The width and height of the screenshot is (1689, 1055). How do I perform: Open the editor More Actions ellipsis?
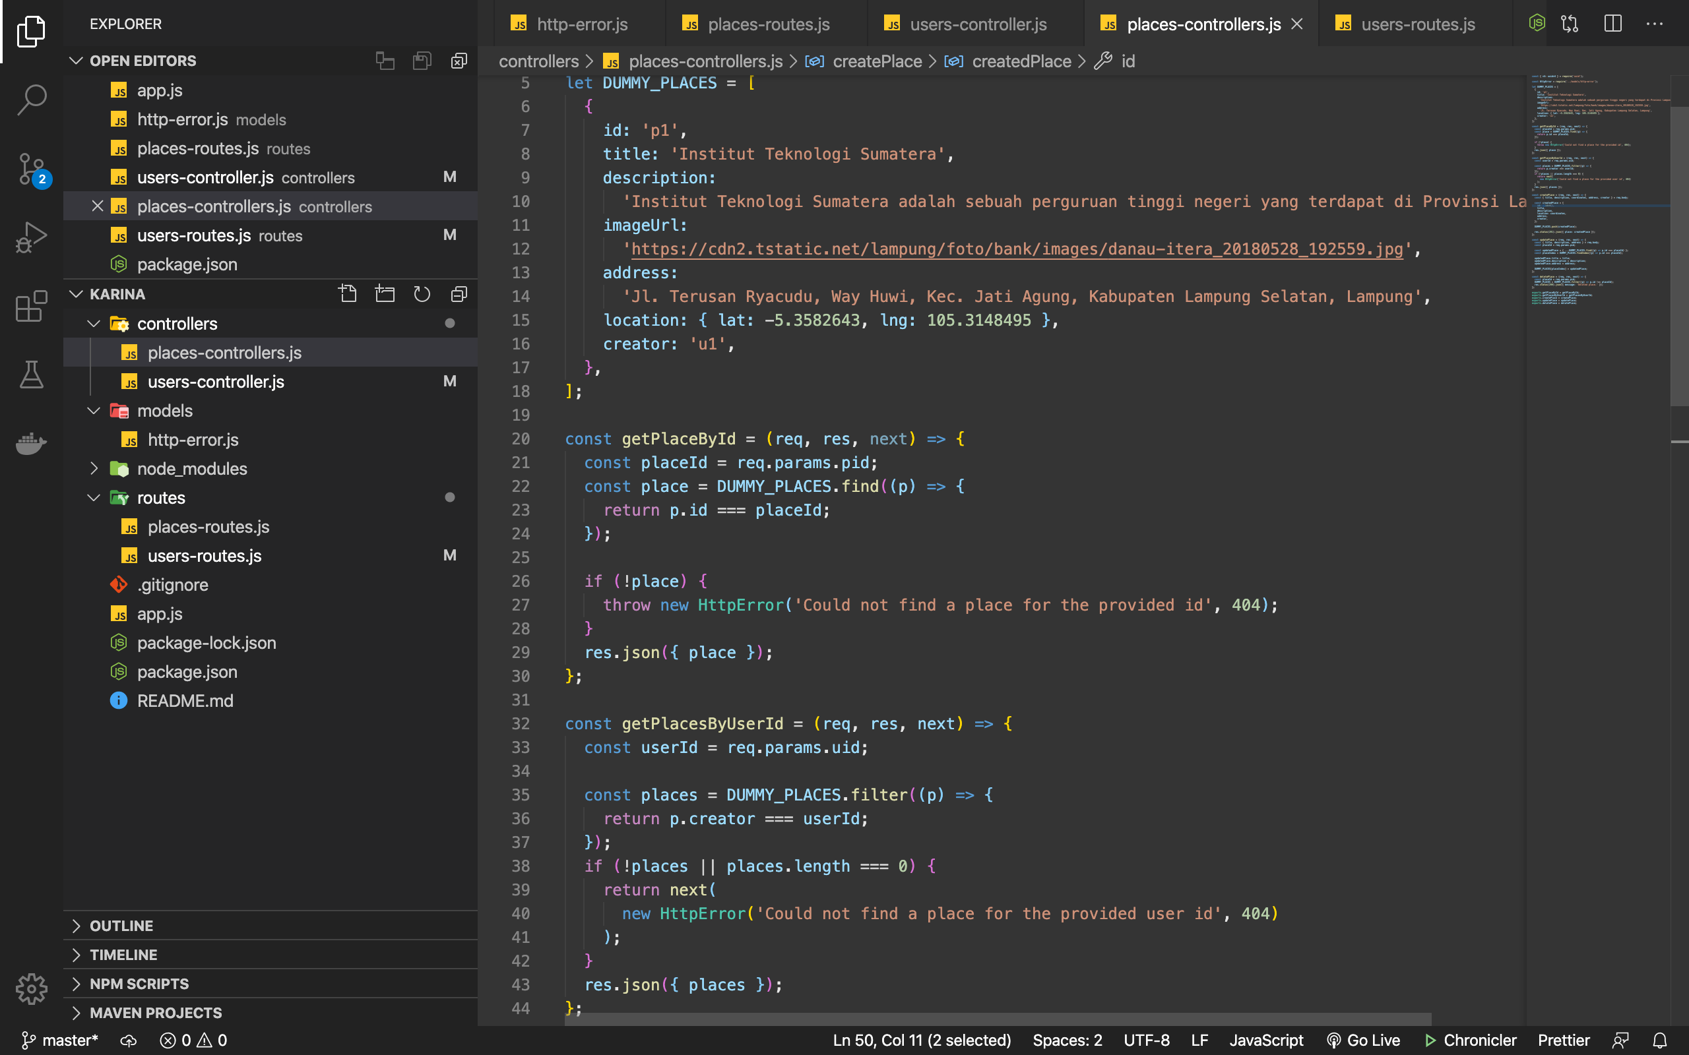coord(1654,24)
